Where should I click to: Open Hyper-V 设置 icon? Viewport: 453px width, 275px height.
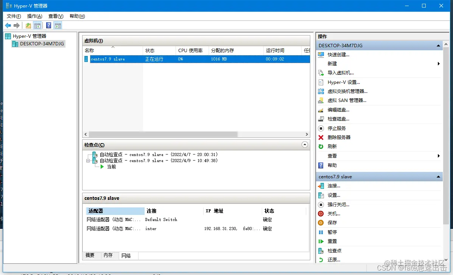(x=321, y=82)
